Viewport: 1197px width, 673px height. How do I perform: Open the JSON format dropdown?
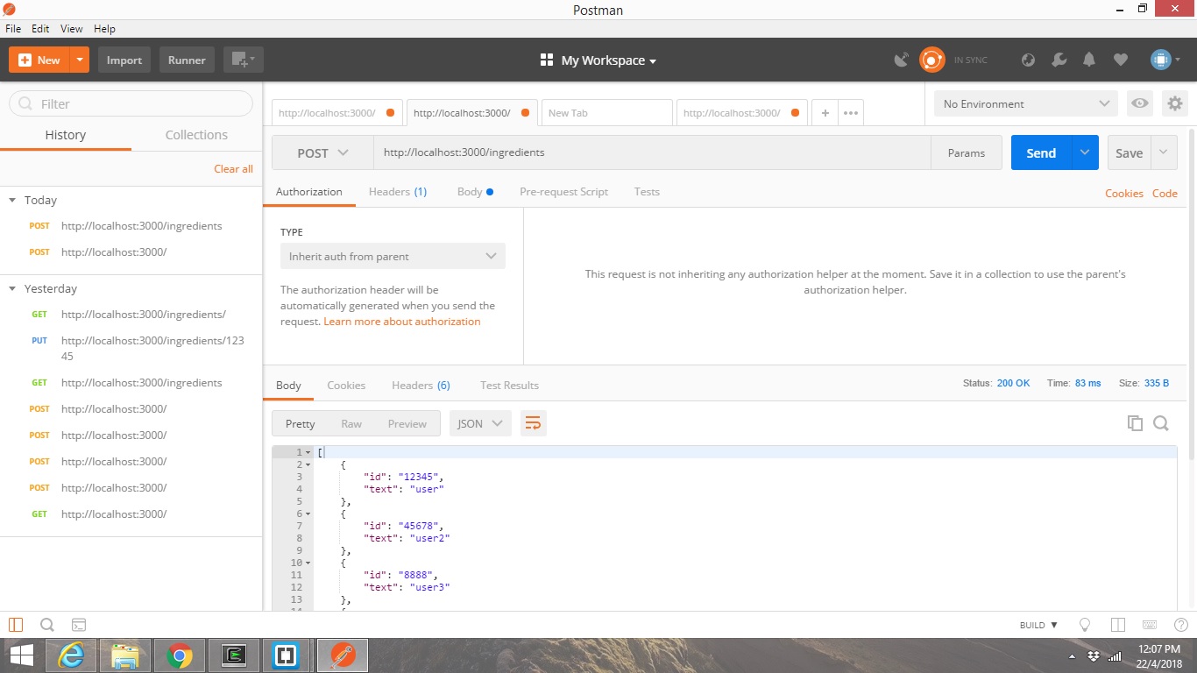(480, 424)
